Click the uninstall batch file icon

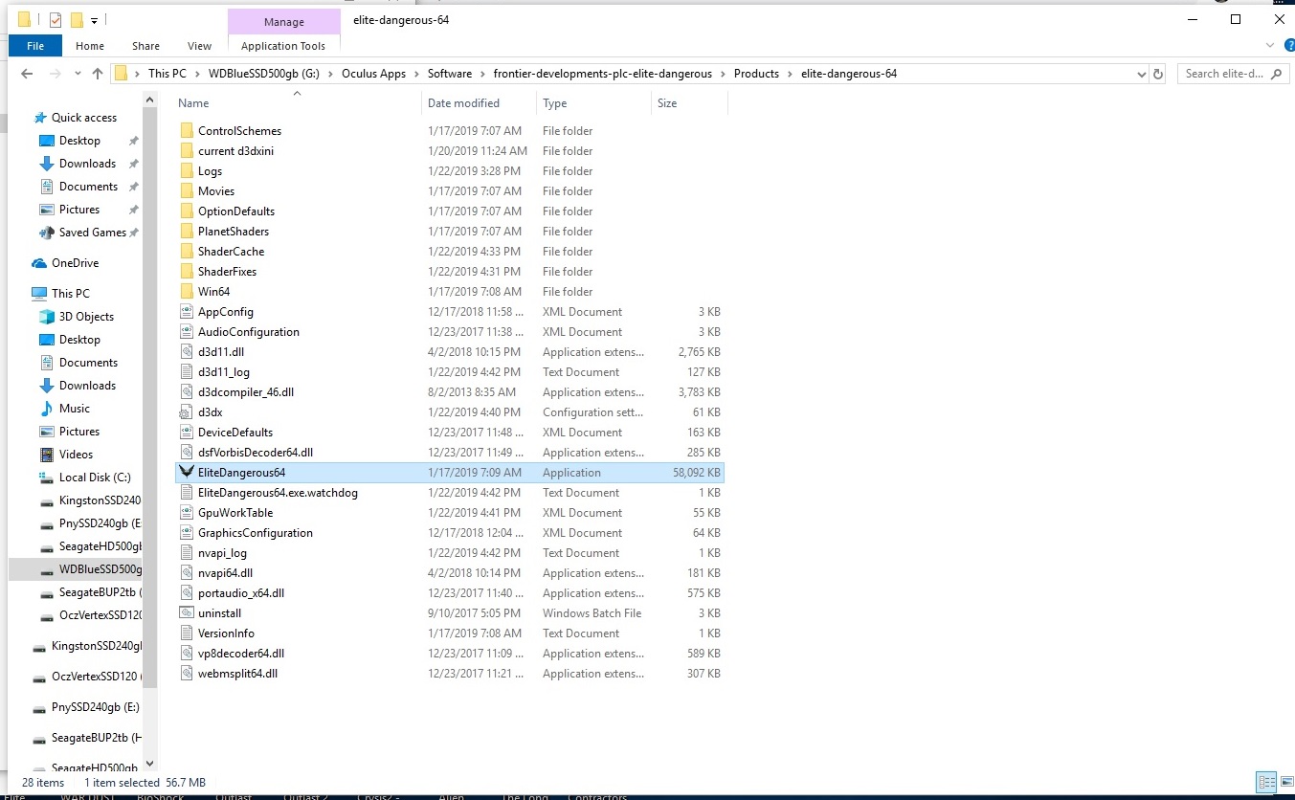pyautogui.click(x=187, y=612)
